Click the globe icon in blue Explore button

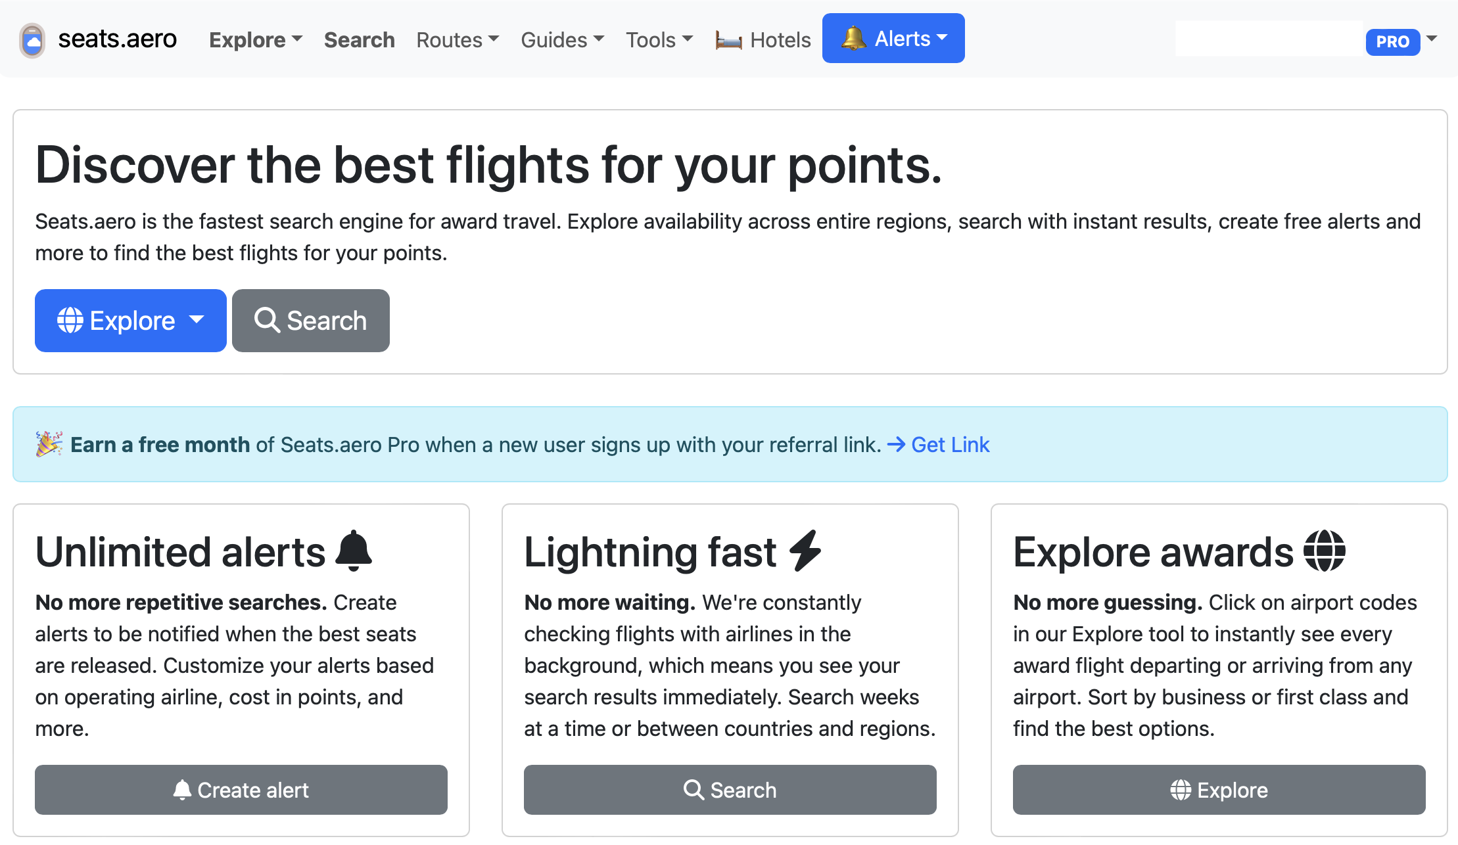[x=70, y=321]
